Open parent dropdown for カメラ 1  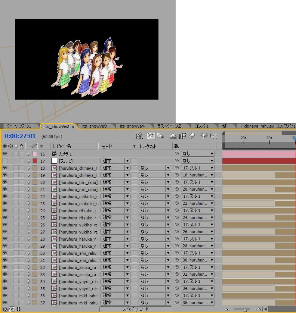tap(198, 154)
